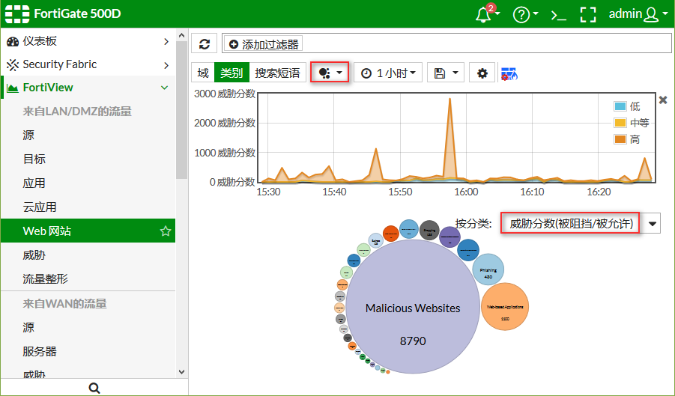Click the sidebar scroll down arrow
675x396 pixels.
(x=181, y=372)
